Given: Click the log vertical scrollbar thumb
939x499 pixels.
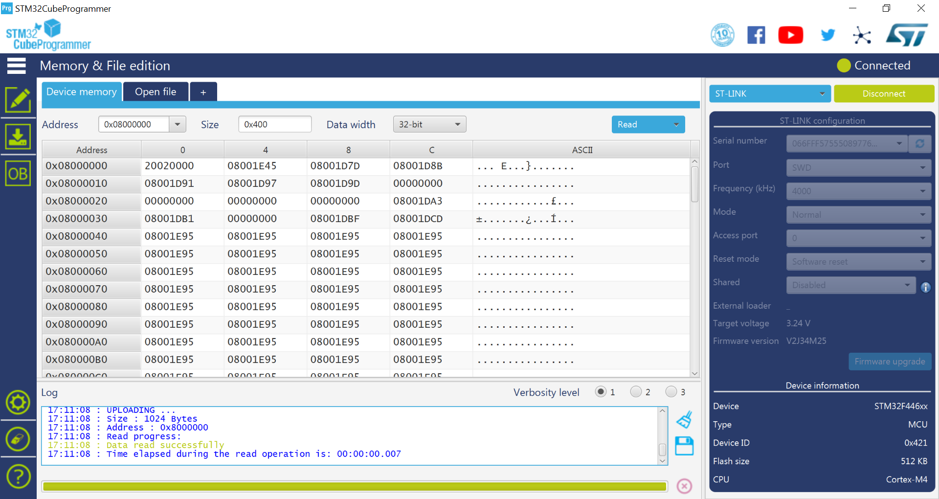Looking at the screenshot, I should click(662, 449).
